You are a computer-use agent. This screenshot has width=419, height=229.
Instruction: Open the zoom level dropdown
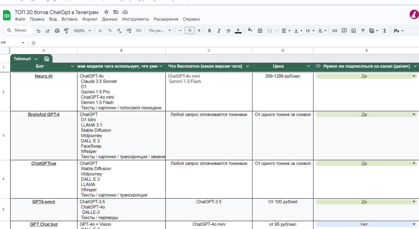(82, 31)
